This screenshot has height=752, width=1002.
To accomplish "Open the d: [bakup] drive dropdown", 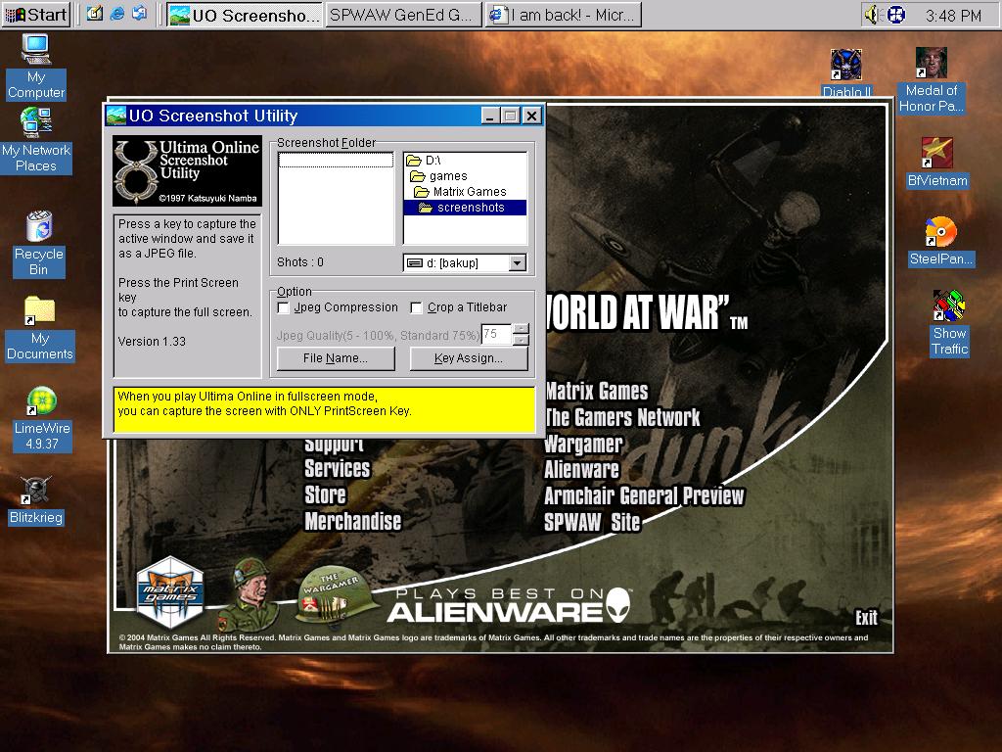I will [x=518, y=262].
